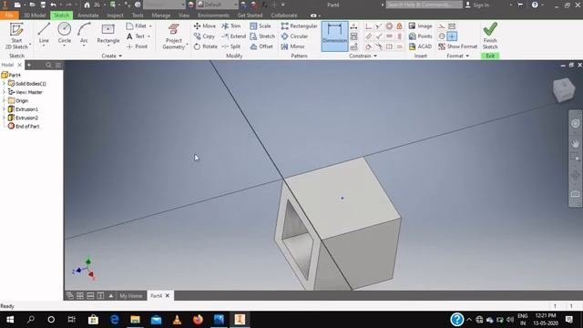This screenshot has height=328, width=583.
Task: Select the Arc tool
Action: [84, 33]
